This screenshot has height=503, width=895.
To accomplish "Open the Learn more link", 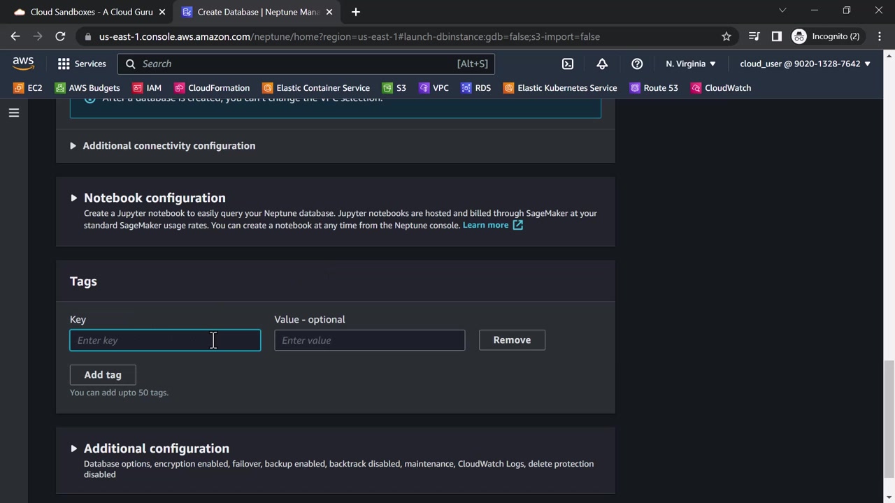I will click(x=486, y=225).
